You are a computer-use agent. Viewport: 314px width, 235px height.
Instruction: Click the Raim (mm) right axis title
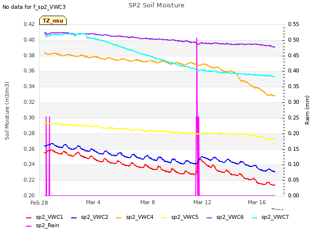307,110
